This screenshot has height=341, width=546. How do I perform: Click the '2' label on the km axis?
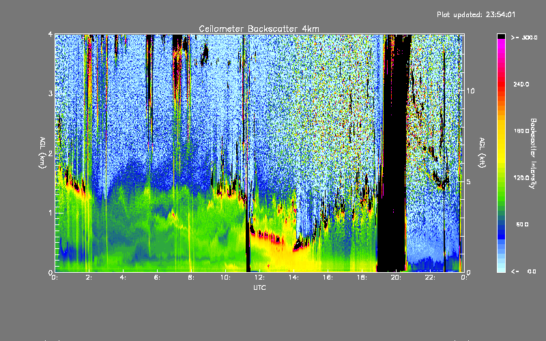(x=51, y=153)
